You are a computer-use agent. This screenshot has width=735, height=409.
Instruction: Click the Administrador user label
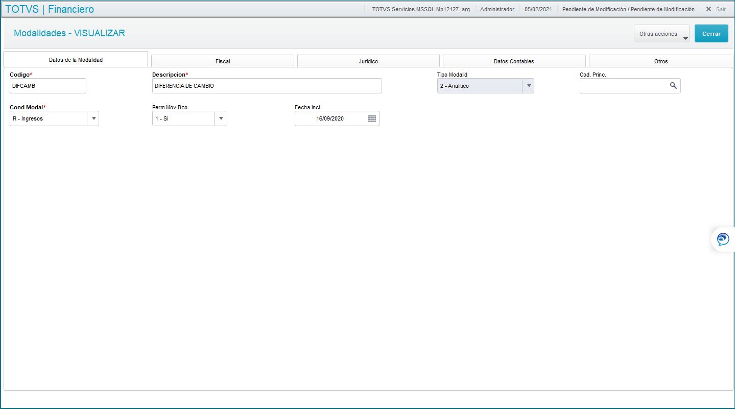click(497, 9)
